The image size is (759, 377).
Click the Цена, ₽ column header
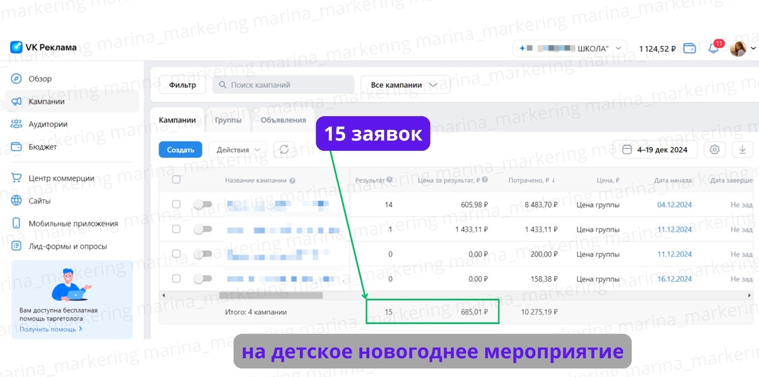(x=608, y=180)
